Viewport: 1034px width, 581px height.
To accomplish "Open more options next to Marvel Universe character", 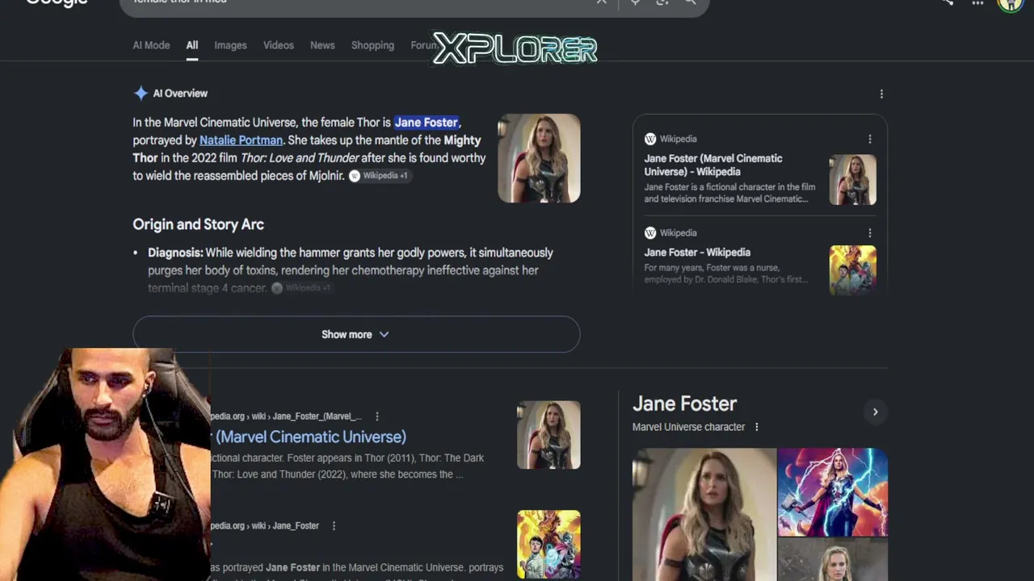I will (756, 427).
